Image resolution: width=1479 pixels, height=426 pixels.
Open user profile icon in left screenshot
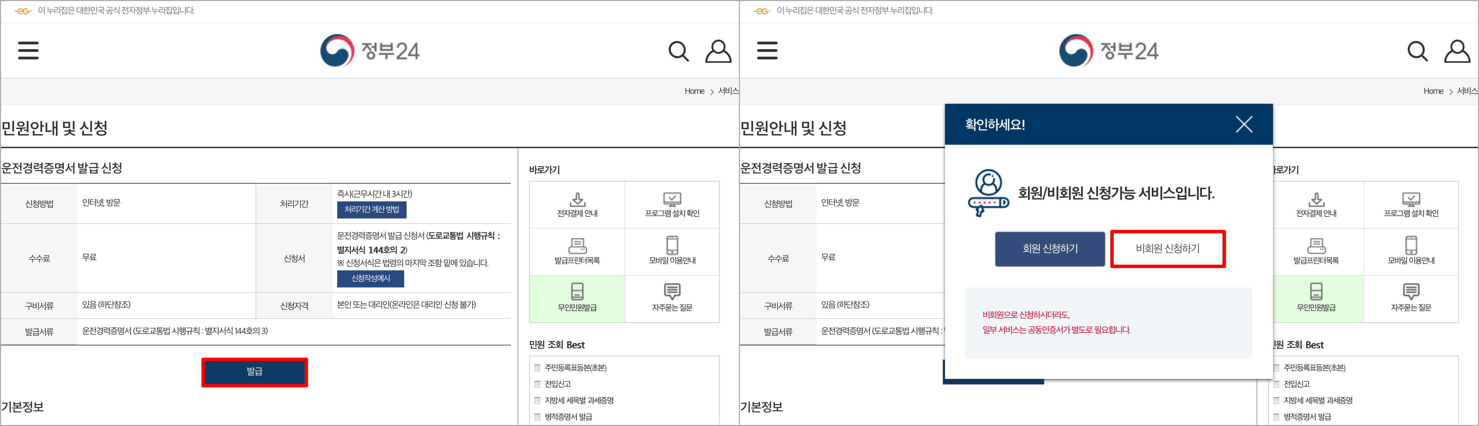click(x=718, y=51)
